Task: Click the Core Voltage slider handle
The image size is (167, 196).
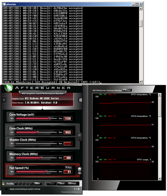Action: click(x=49, y=118)
